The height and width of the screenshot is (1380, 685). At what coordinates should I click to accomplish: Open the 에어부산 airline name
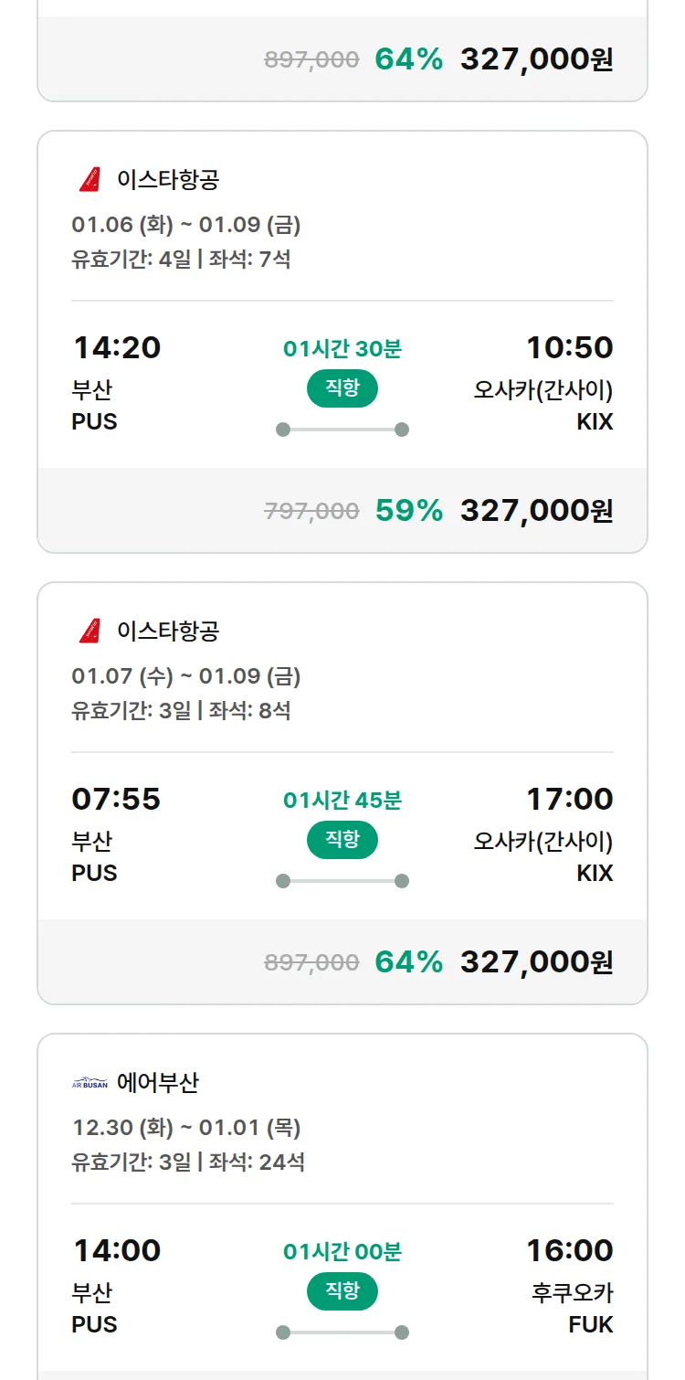click(x=158, y=1083)
